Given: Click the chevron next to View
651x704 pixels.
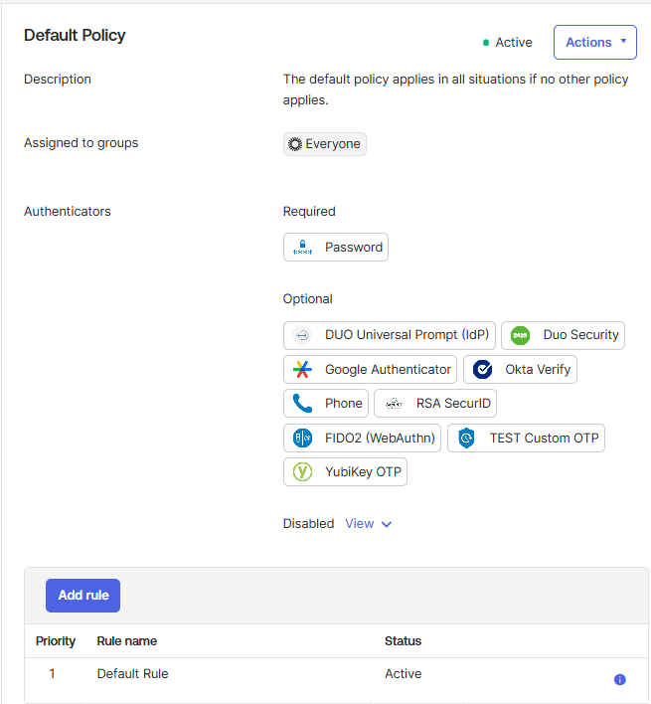Looking at the screenshot, I should coord(387,524).
